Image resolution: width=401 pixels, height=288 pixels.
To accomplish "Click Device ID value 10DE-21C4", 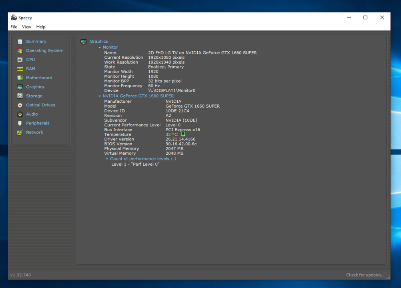I will 177,111.
